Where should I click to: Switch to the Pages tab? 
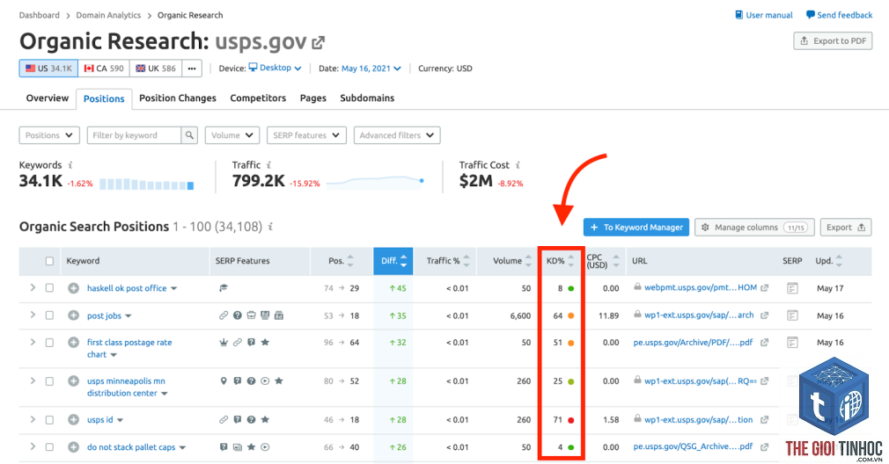pyautogui.click(x=313, y=98)
